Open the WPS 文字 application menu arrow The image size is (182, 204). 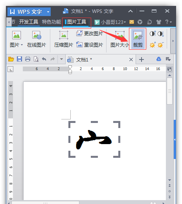tap(48, 12)
